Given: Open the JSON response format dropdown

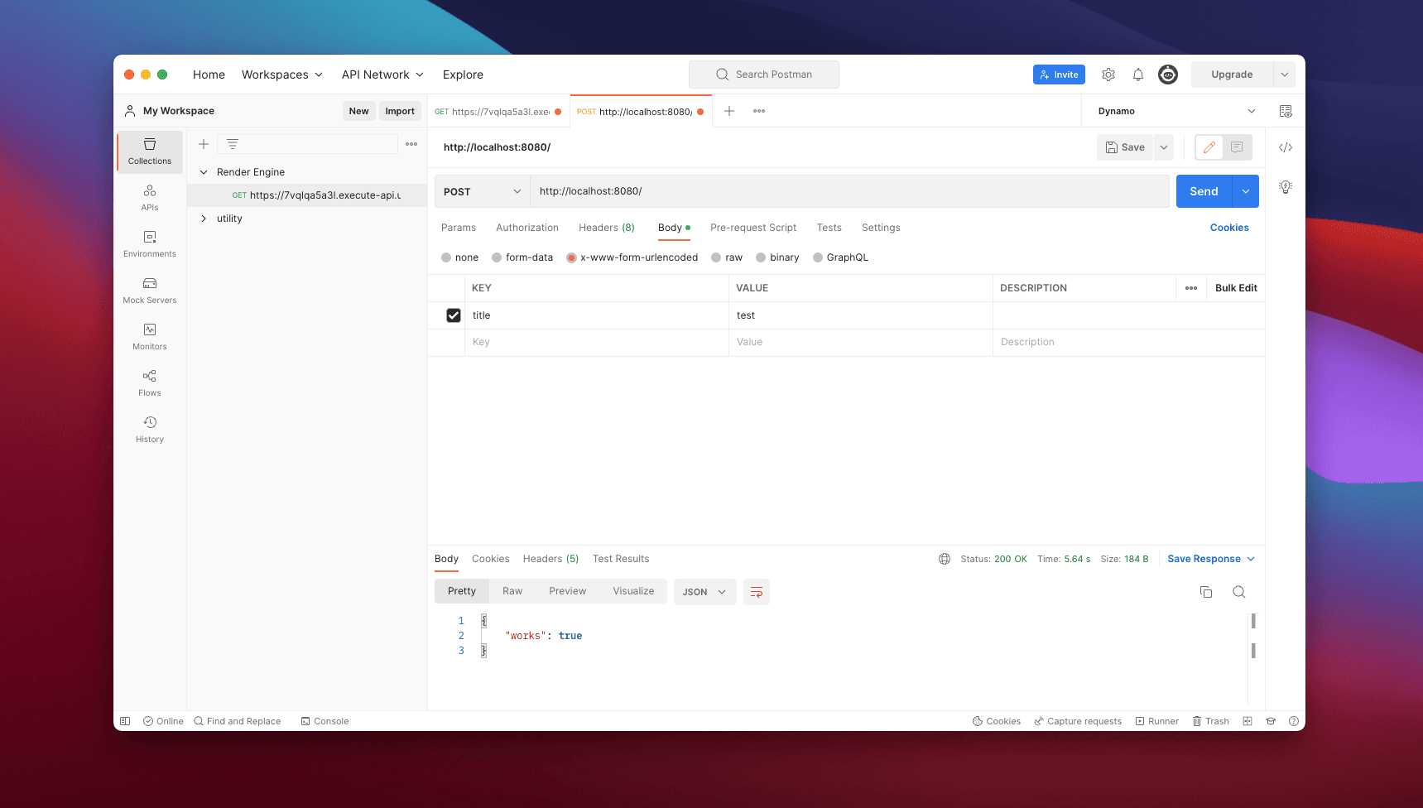Looking at the screenshot, I should 705,592.
